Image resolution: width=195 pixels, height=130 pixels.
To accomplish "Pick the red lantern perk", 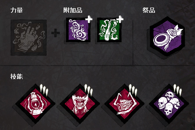I will click(x=35, y=104).
